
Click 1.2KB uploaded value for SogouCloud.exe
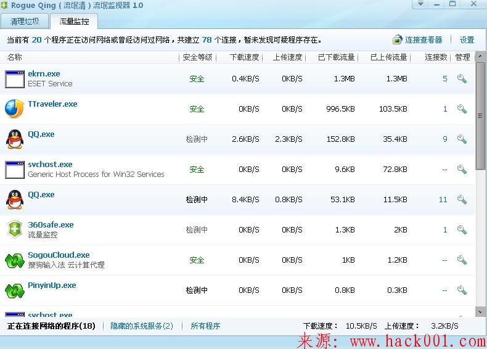(x=397, y=260)
